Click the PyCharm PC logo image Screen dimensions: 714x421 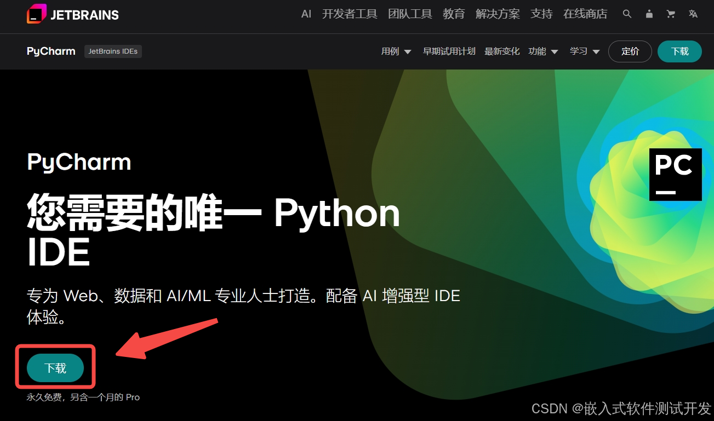coord(675,174)
